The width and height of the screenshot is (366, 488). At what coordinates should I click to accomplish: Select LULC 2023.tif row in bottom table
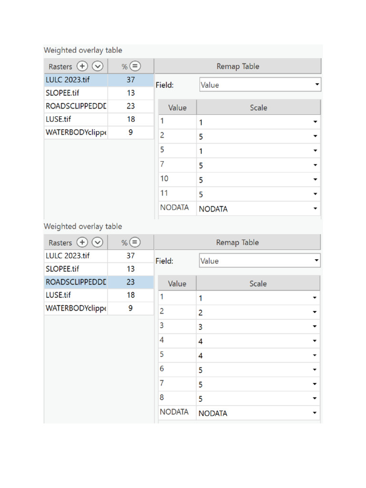pyautogui.click(x=99, y=255)
